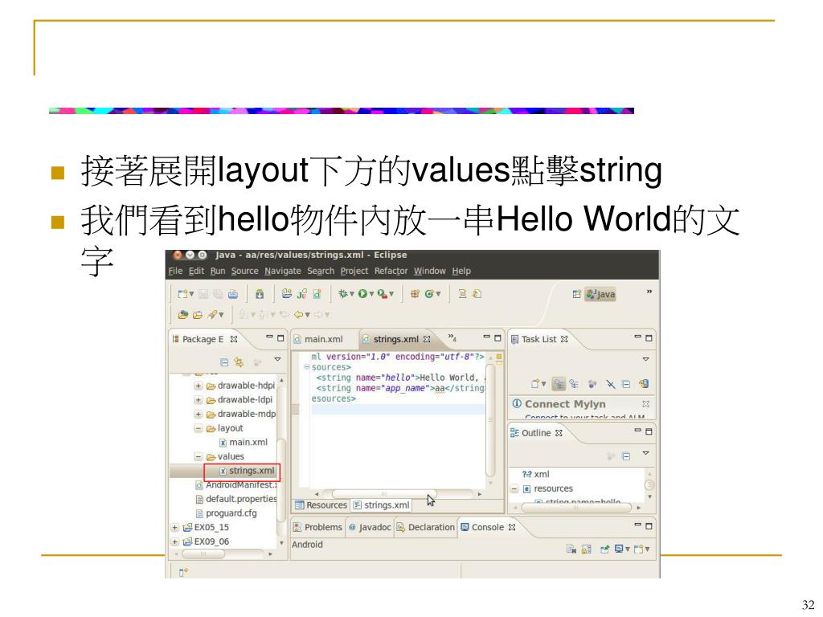
Task: Open the Package Explorer view menu triangle
Action: tap(277, 359)
